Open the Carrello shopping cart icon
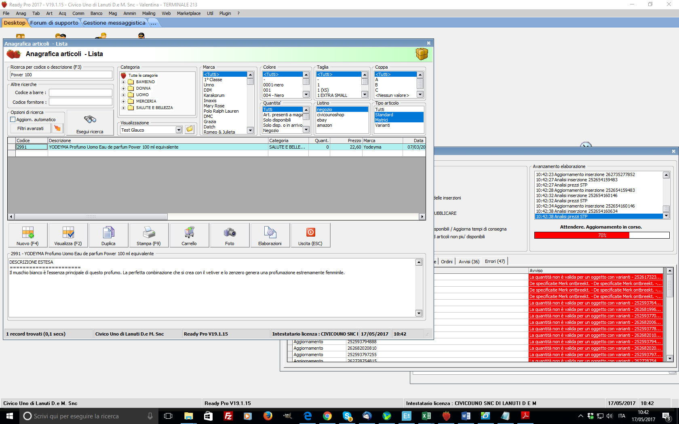679x424 pixels. pos(189,235)
